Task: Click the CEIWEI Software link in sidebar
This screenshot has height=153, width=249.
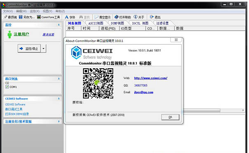Action: 15,105
